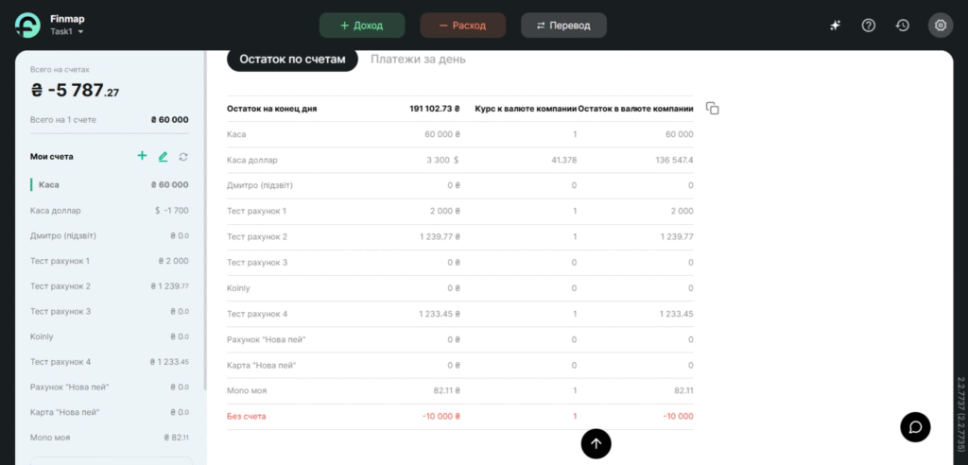Open the sparkle AI assistant icon
The image size is (968, 465).
[835, 26]
